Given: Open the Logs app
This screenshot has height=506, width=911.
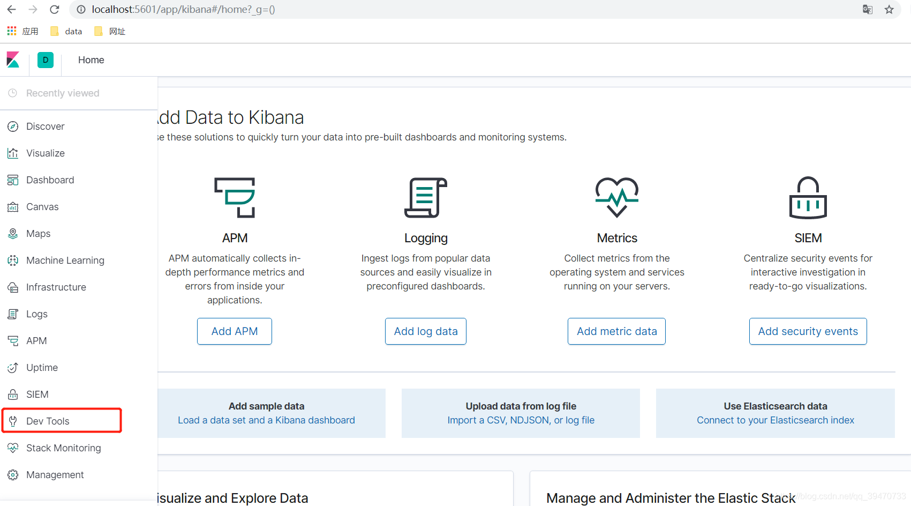Looking at the screenshot, I should [x=36, y=314].
